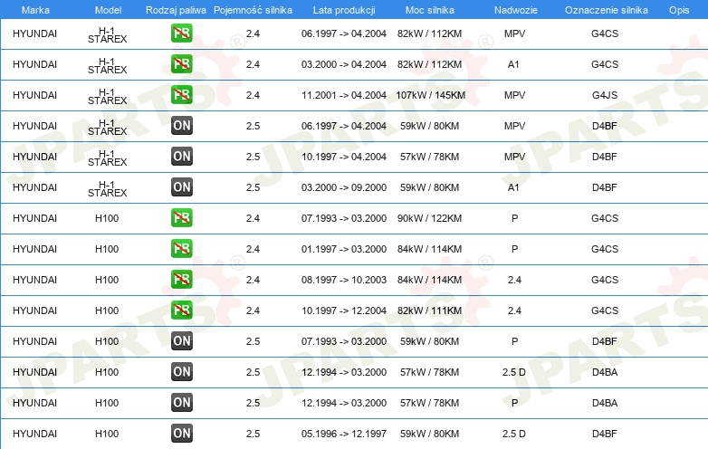This screenshot has width=708, height=449.
Task: Select the 03.2000 -> 04.2004 production years cell
Action: 344,64
